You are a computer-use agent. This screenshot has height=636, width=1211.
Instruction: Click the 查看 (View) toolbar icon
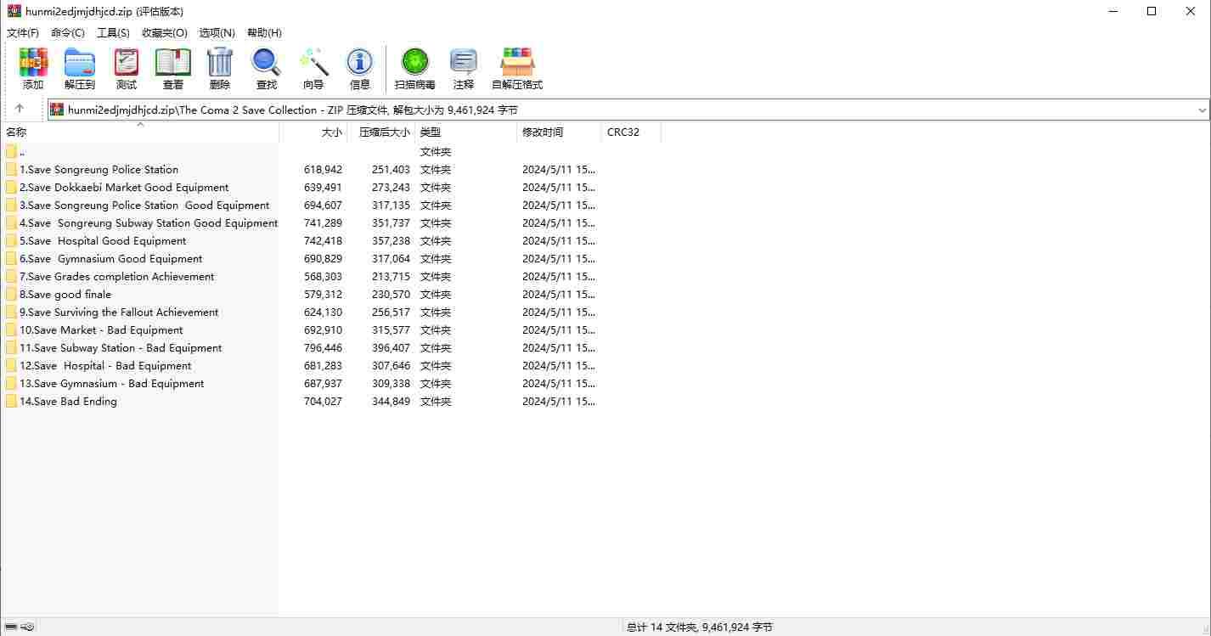173,69
